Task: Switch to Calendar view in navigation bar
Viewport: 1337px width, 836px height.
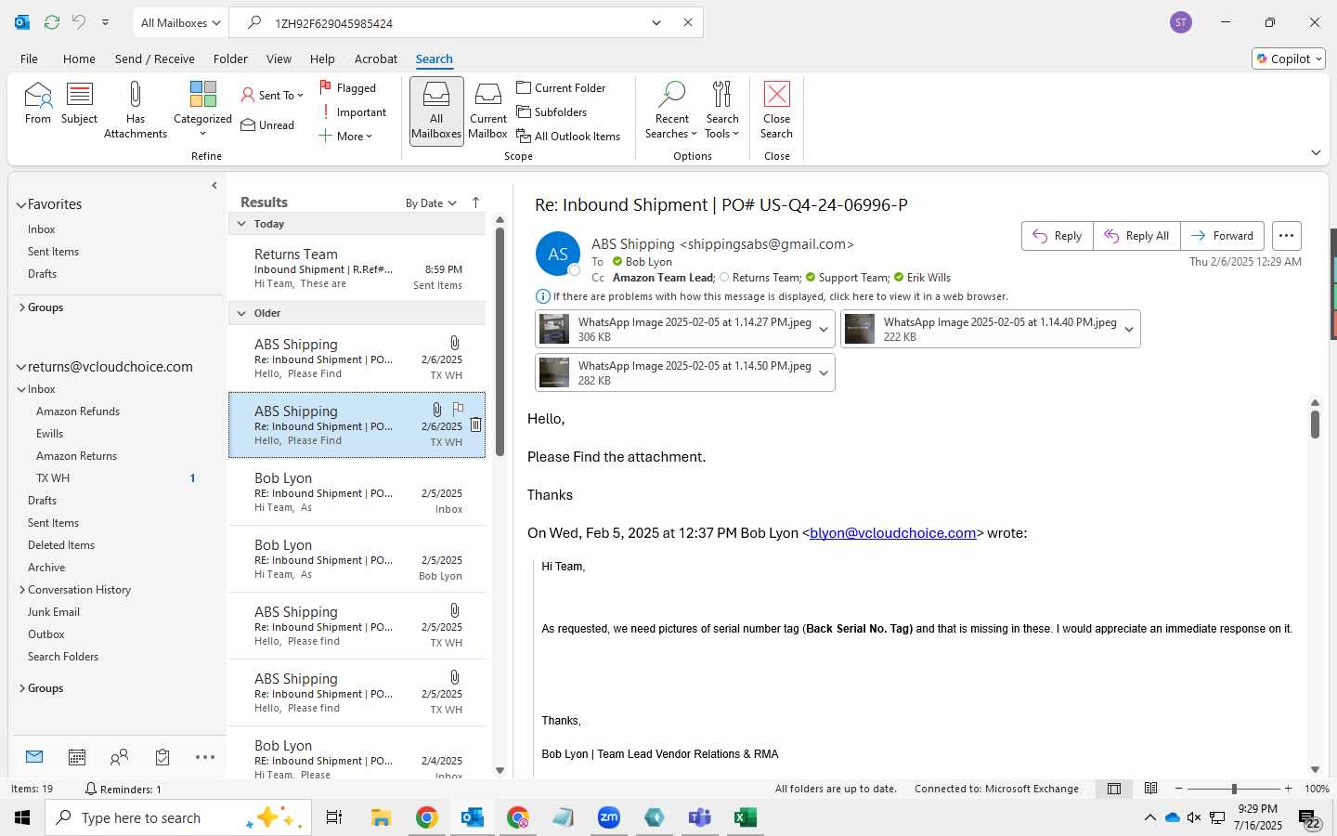Action: point(77,757)
